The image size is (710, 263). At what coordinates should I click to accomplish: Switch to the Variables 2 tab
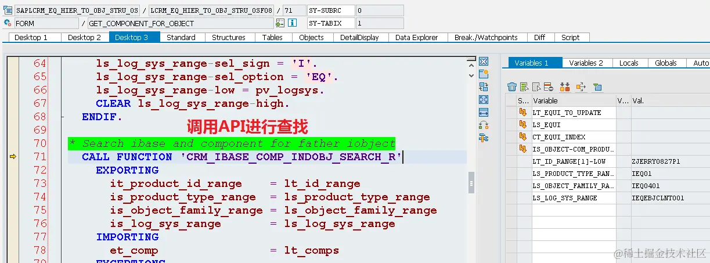[x=586, y=63]
